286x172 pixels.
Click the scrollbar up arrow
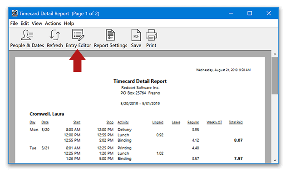[275, 54]
